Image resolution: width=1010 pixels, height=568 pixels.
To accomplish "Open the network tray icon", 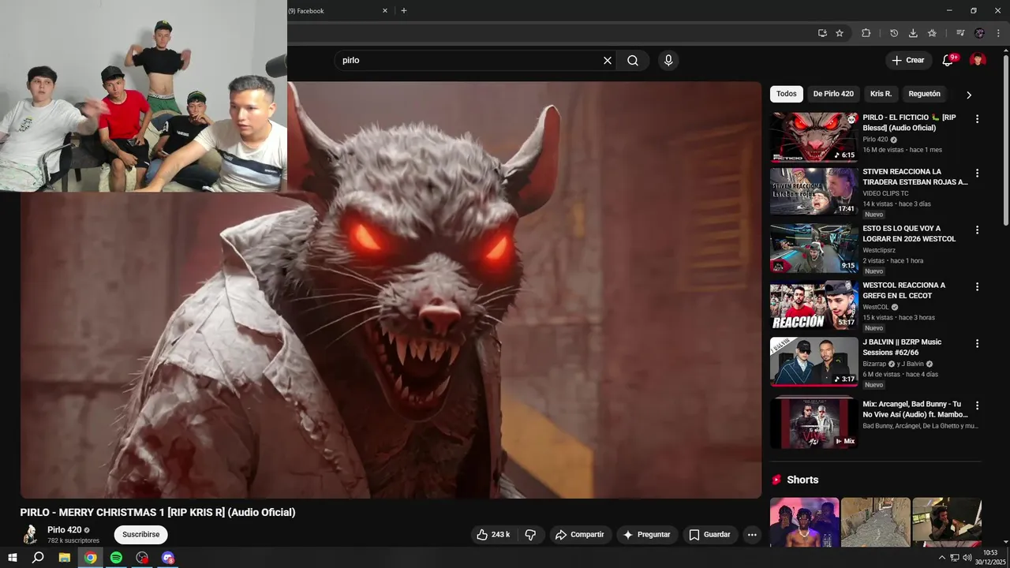I will 955,558.
